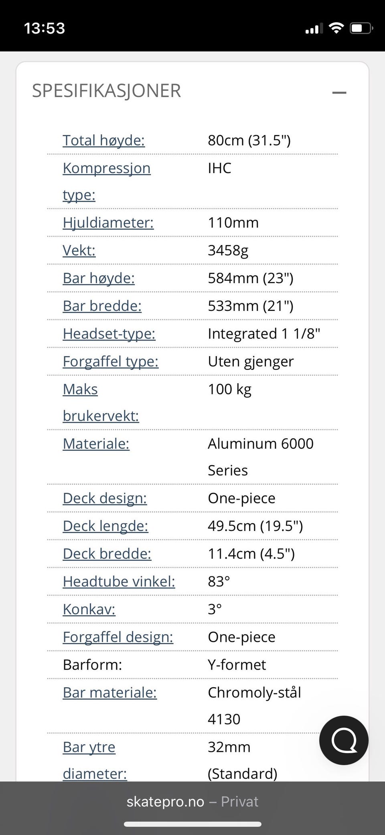Open the Konkav link

(89, 609)
